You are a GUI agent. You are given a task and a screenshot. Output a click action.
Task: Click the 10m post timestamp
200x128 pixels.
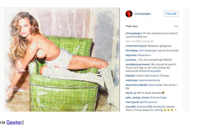[x=176, y=26]
